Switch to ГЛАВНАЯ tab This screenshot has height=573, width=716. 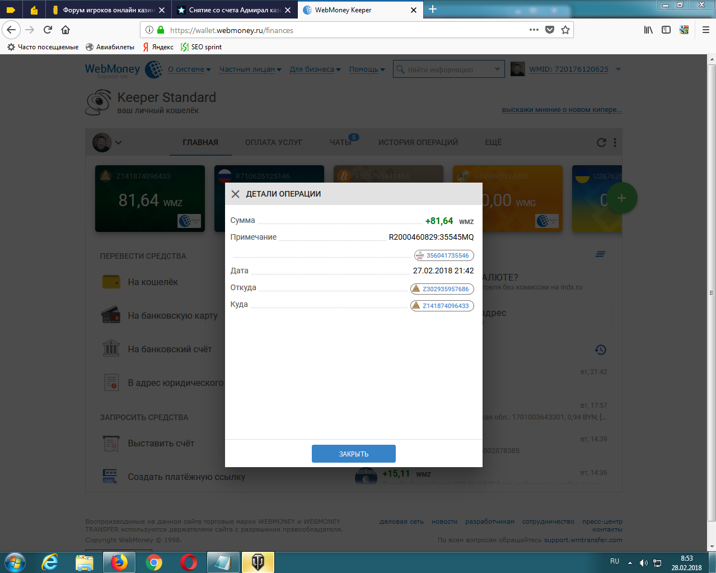pos(200,142)
